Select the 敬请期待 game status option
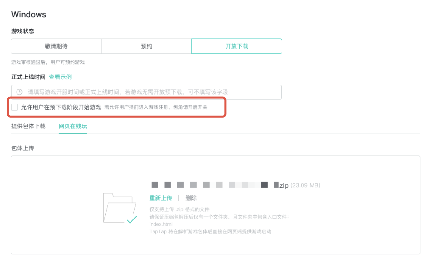Viewport: 423px width, 260px height. [x=56, y=46]
